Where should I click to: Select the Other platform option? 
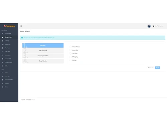[70, 60]
